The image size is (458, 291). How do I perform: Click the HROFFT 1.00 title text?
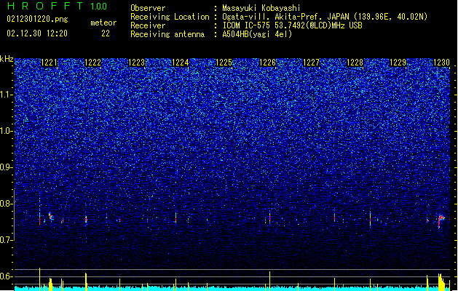(58, 6)
